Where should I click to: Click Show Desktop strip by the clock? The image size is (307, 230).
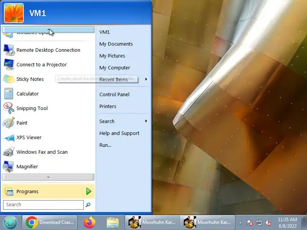click(x=304, y=222)
